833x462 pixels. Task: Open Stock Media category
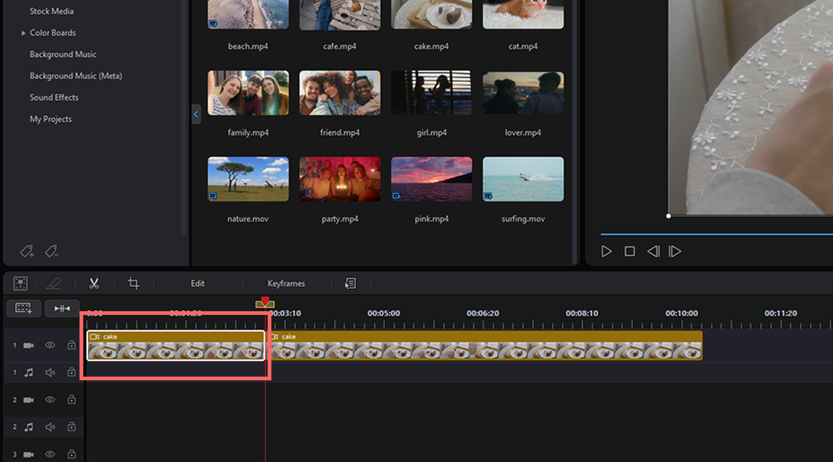(x=52, y=11)
